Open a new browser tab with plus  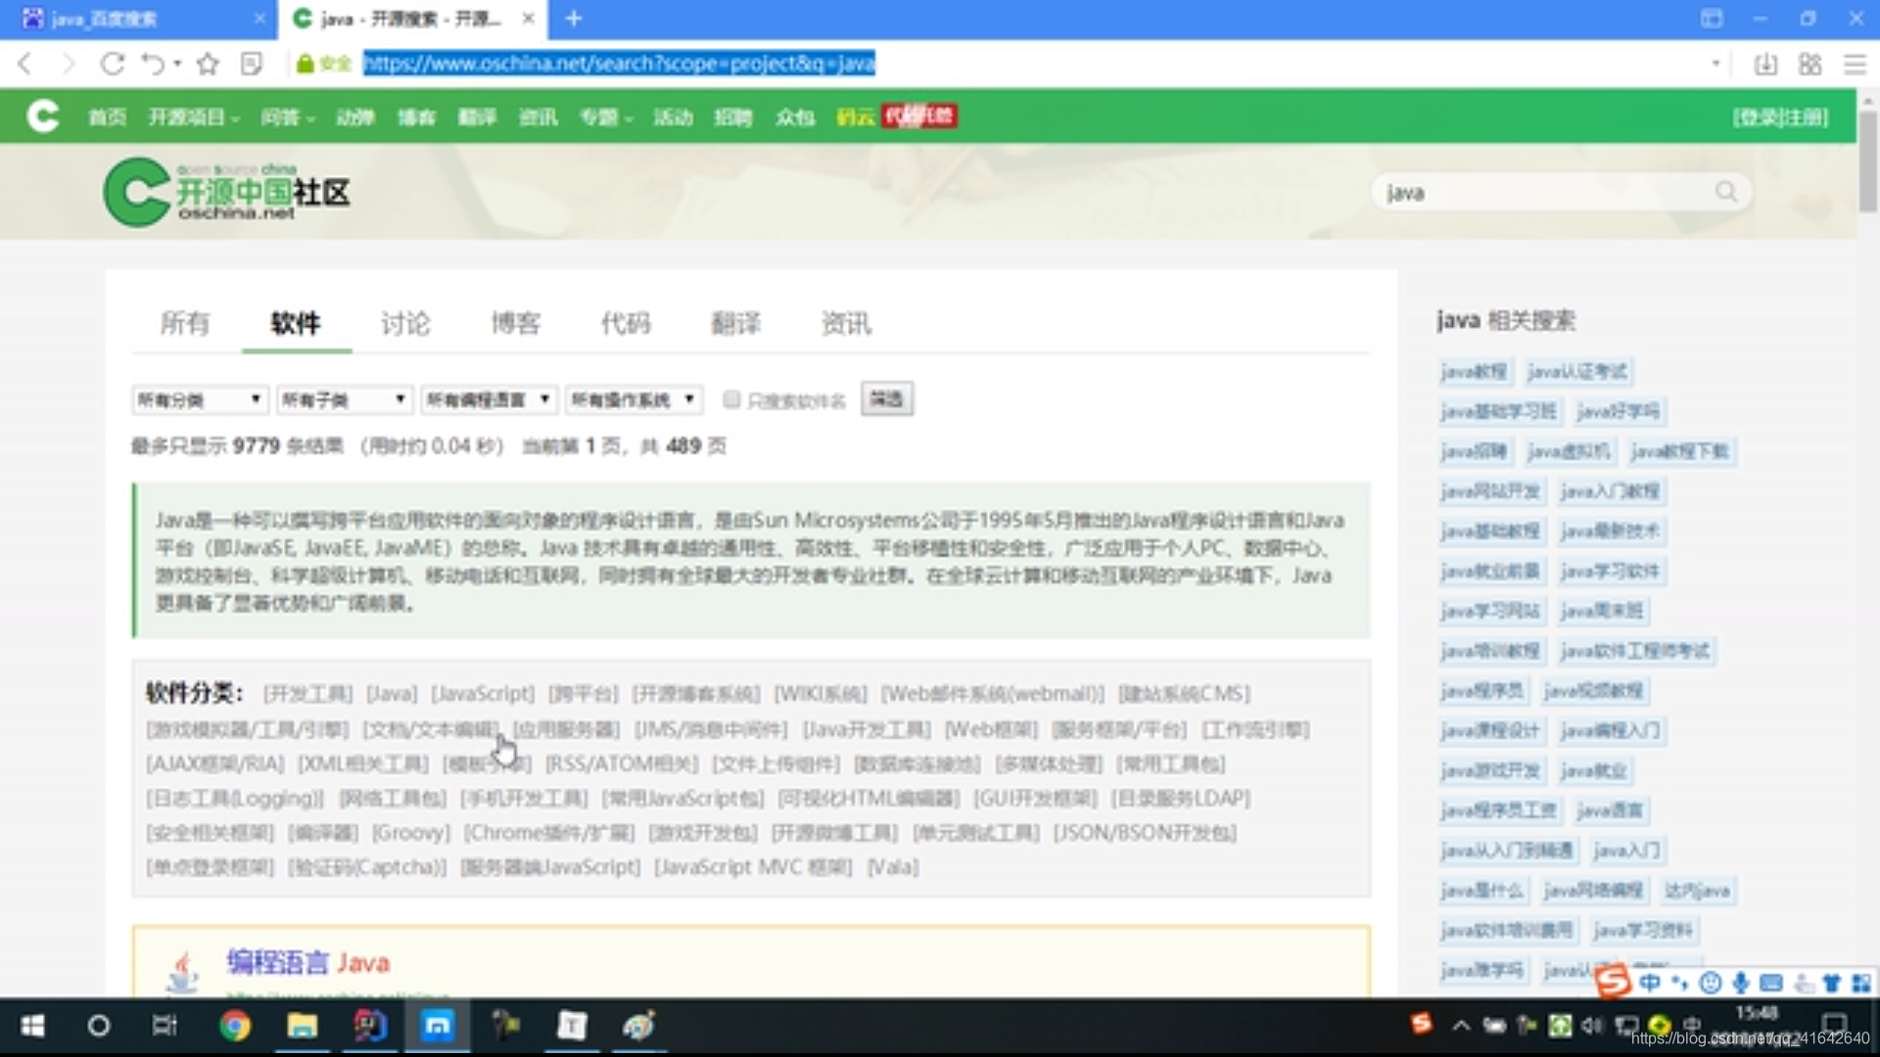coord(574,19)
